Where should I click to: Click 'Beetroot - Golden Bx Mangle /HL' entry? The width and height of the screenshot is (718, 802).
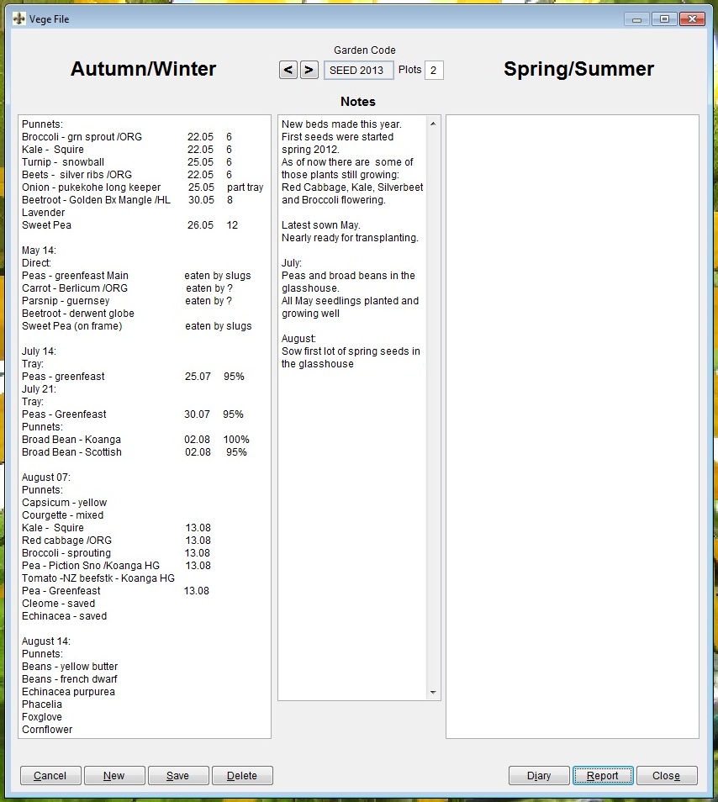tap(96, 200)
